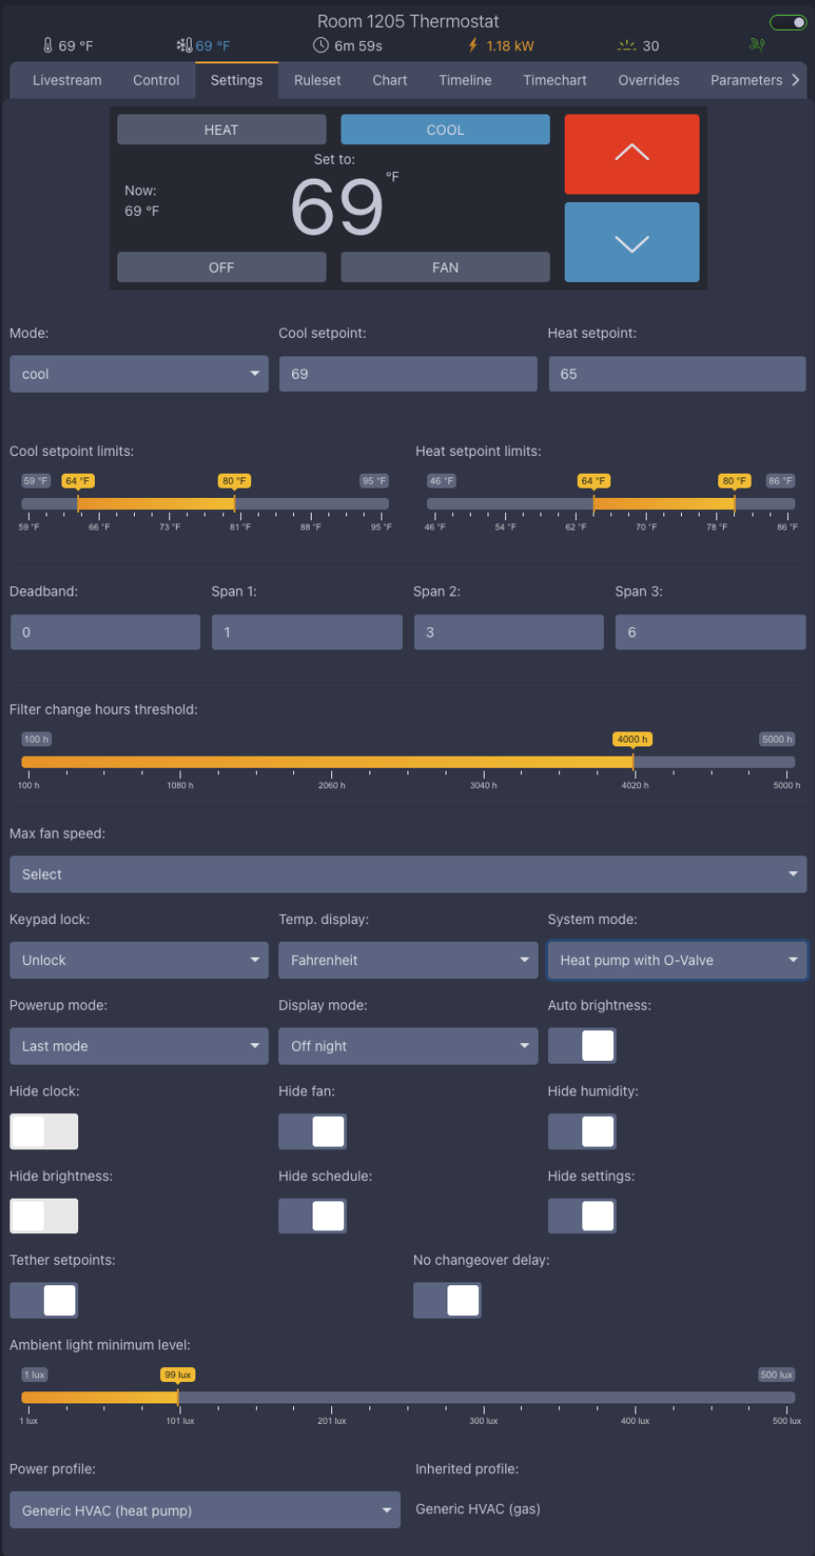The width and height of the screenshot is (815, 1556).
Task: Toggle Tether setpoints switch
Action: (44, 1300)
